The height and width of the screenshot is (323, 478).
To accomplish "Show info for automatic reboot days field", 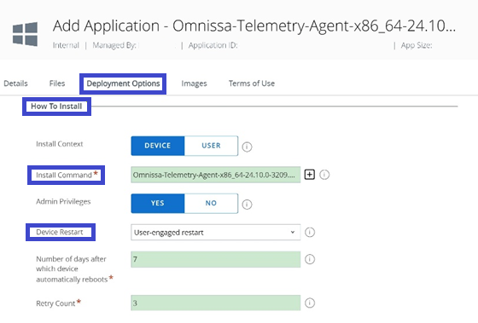I will pos(310,259).
